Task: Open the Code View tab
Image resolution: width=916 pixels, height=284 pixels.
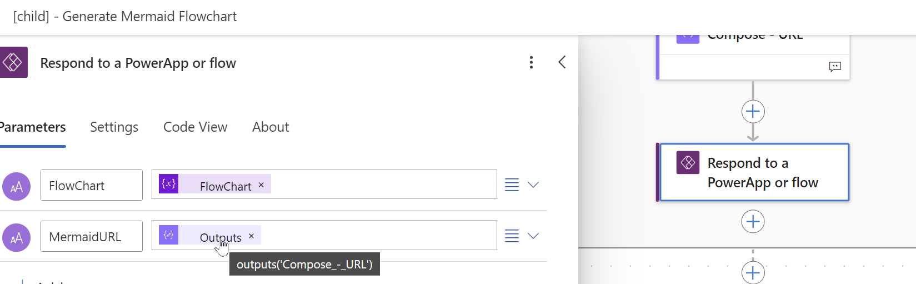Action: [195, 127]
